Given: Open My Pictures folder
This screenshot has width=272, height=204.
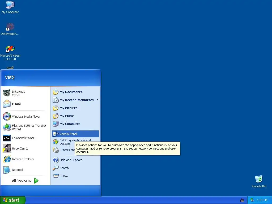Looking at the screenshot, I should tap(75, 108).
